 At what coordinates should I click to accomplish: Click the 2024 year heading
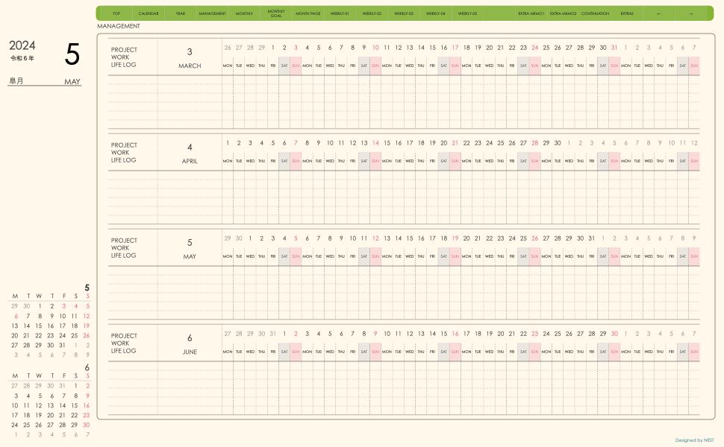click(x=22, y=45)
